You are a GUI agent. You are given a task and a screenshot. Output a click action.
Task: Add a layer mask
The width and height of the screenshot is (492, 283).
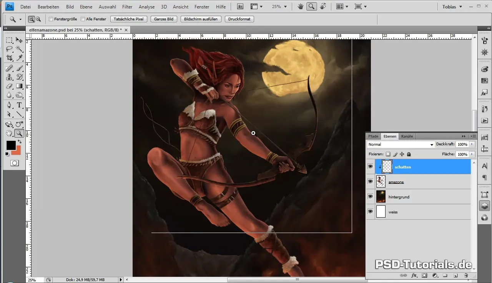coord(425,275)
